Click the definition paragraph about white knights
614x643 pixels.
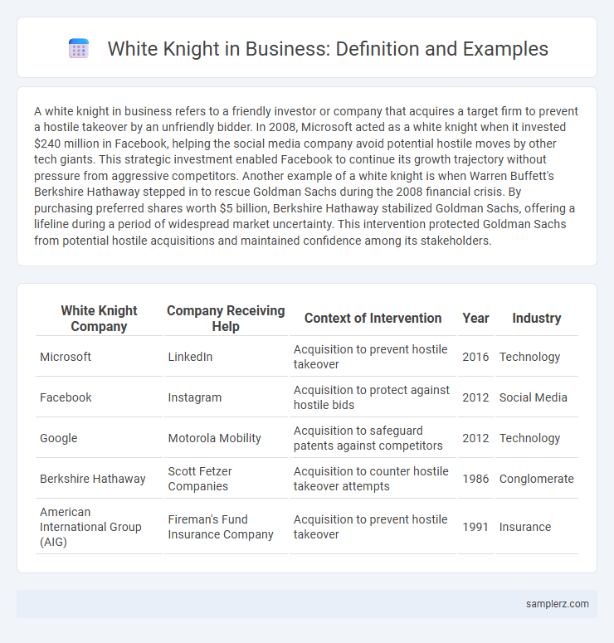point(306,176)
